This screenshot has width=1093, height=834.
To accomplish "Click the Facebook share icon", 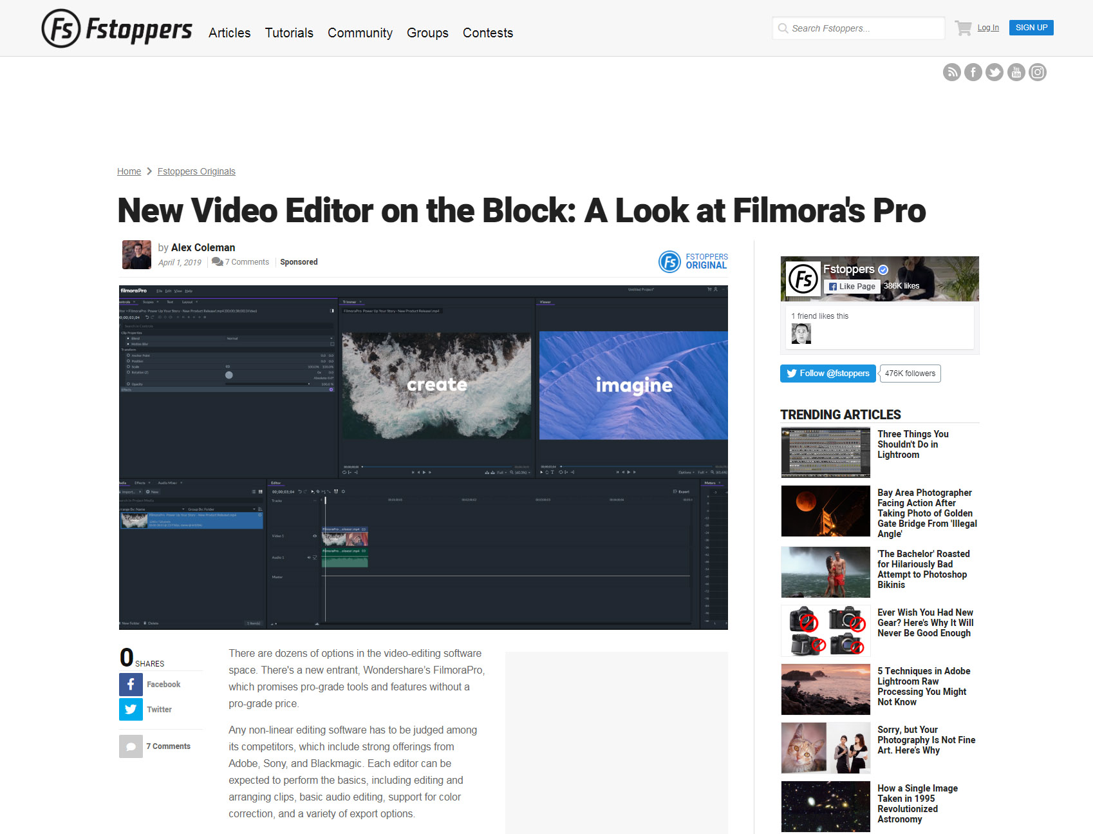I will point(131,684).
